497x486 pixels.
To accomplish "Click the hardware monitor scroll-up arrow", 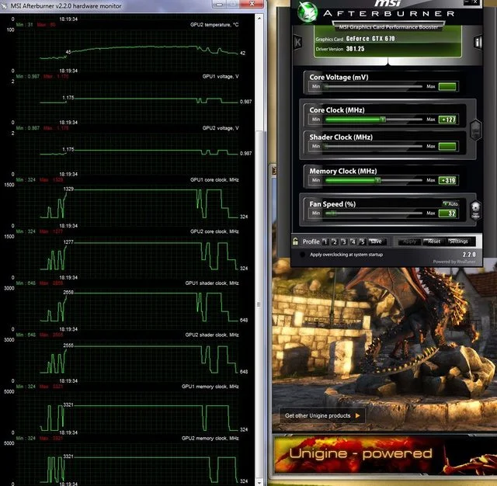I will tap(259, 19).
